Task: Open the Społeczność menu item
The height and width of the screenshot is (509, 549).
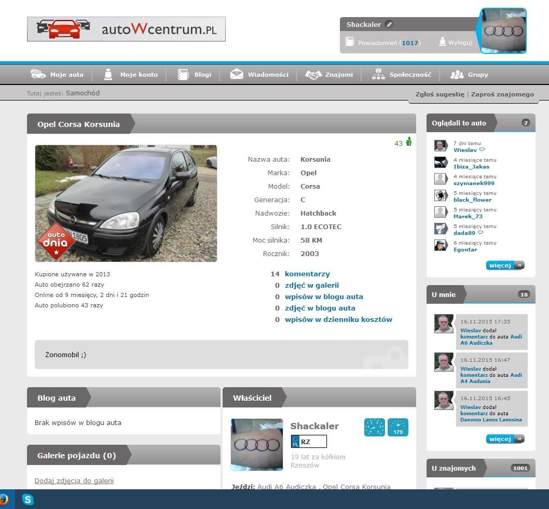Action: pyautogui.click(x=410, y=75)
